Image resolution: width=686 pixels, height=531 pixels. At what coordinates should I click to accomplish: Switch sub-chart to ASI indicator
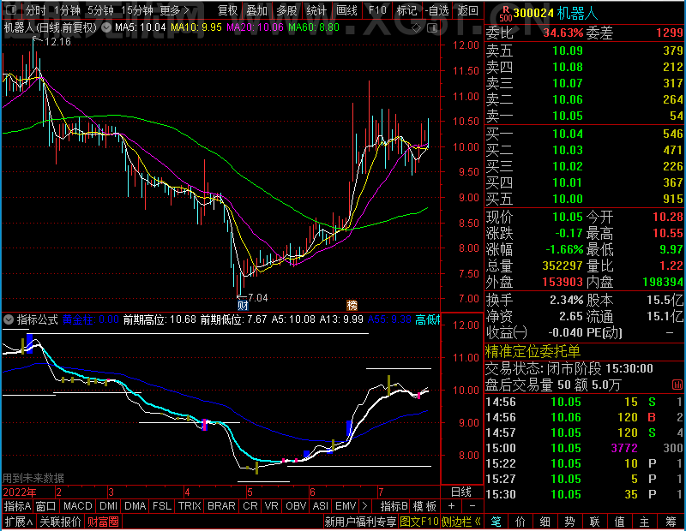(320, 506)
